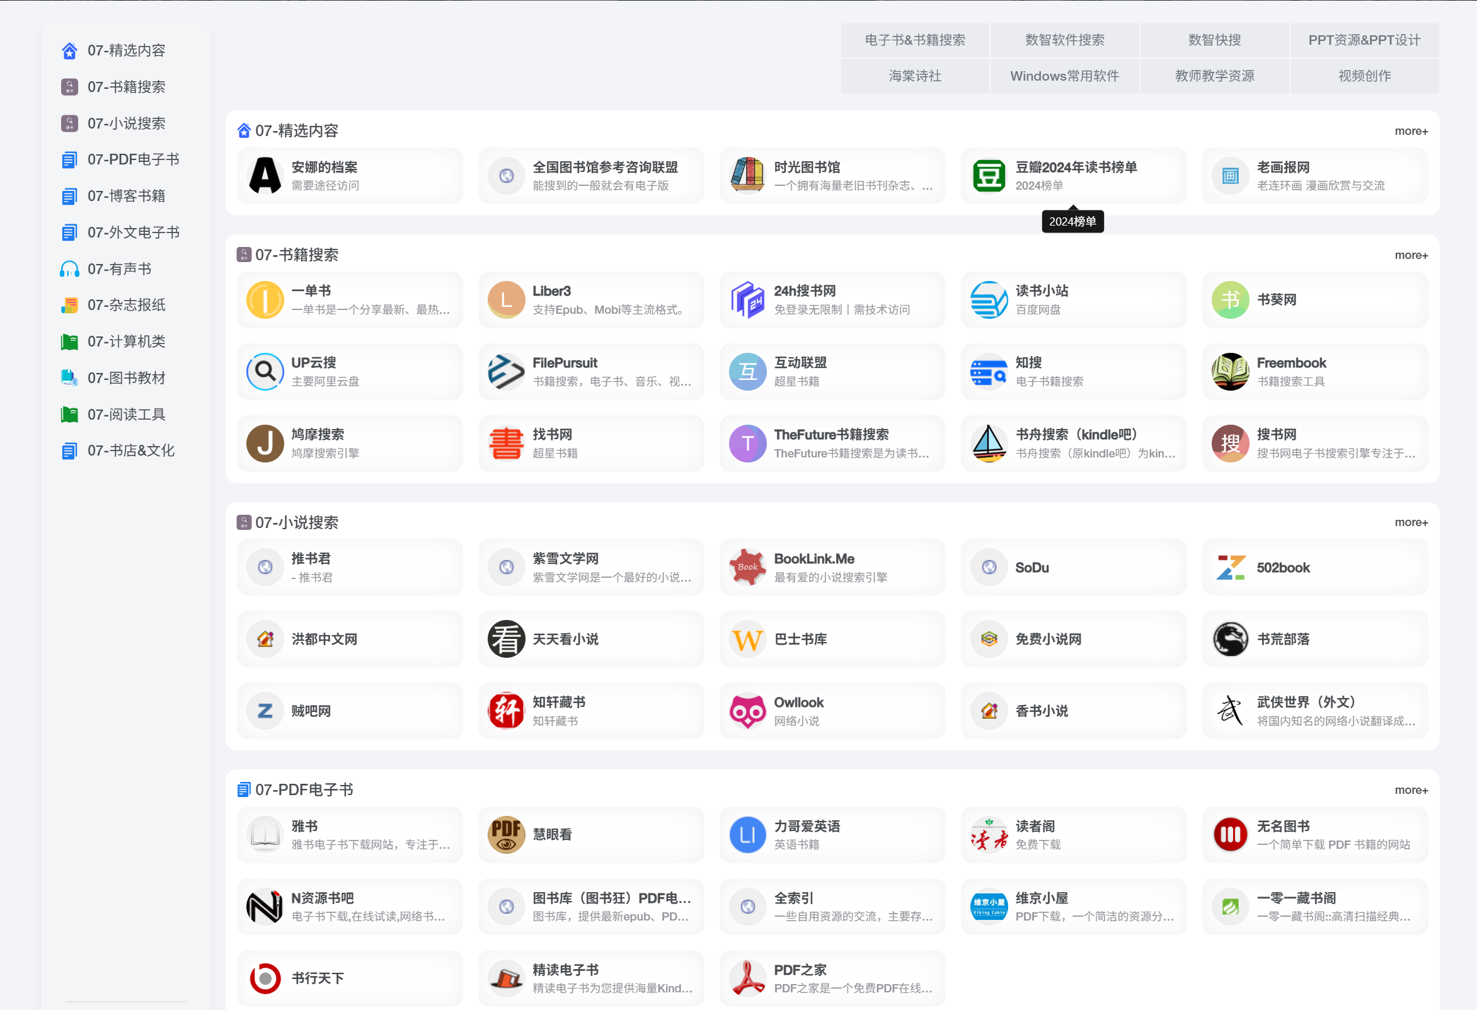Image resolution: width=1477 pixels, height=1010 pixels.
Task: Click the 安娜的档案 black A icon
Action: click(265, 176)
